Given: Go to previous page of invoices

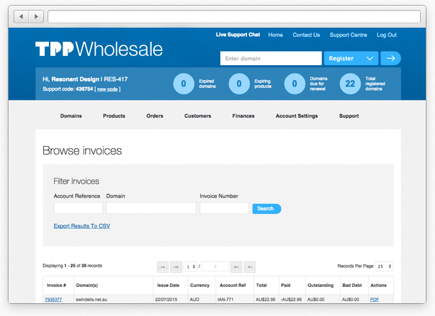Looking at the screenshot, I should coord(176,266).
